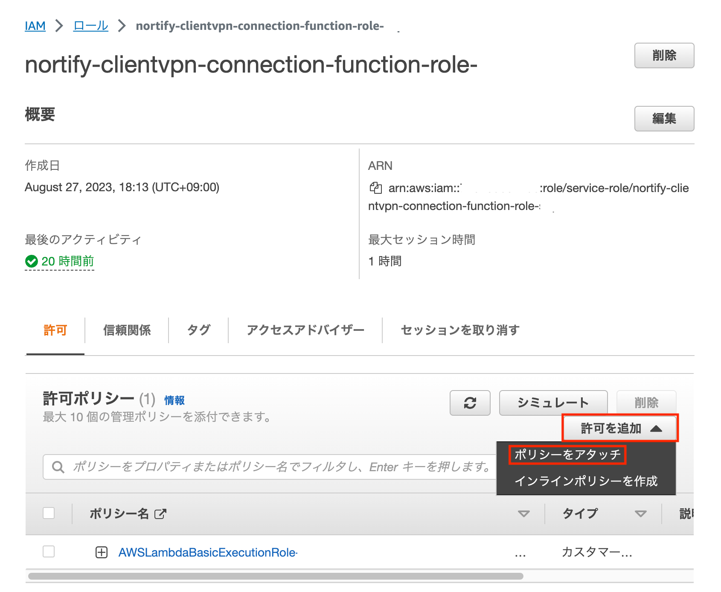The width and height of the screenshot is (721, 592).
Task: Click the シミュレート button
Action: pyautogui.click(x=552, y=402)
